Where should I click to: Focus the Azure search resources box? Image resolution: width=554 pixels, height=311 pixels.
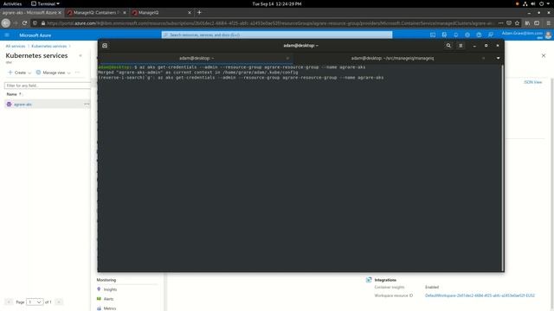[277, 35]
